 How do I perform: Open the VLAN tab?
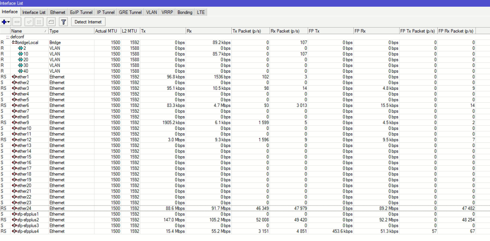pos(152,12)
